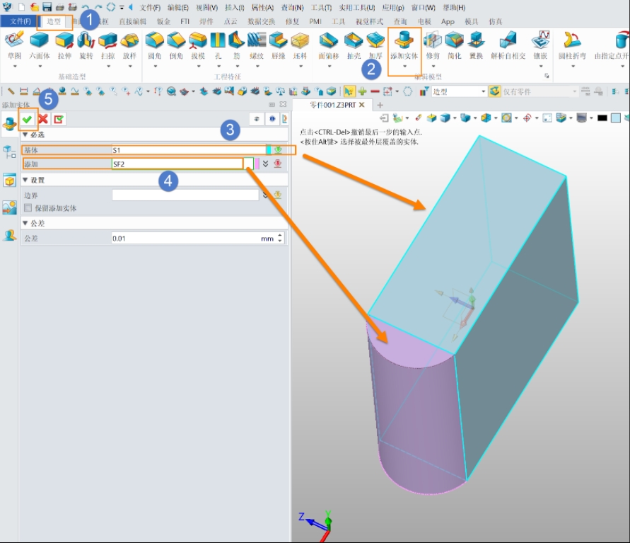Image resolution: width=630 pixels, height=543 pixels.
Task: Click the 基体 S1 input field
Action: [x=189, y=150]
